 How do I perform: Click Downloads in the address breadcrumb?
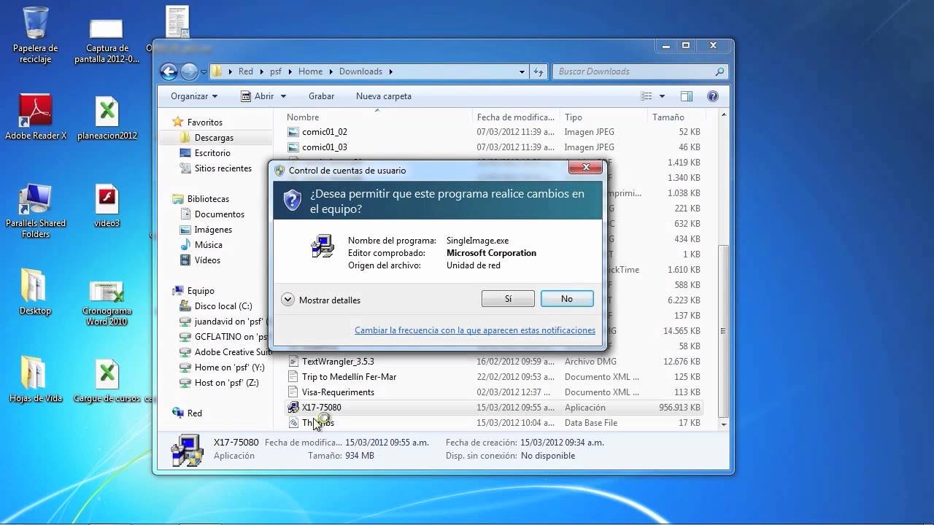click(360, 71)
